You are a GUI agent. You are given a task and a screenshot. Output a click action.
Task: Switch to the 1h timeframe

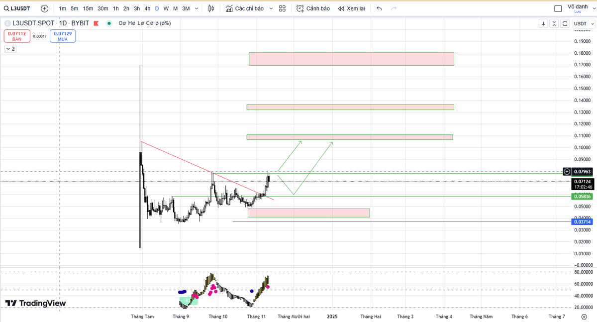(116, 8)
